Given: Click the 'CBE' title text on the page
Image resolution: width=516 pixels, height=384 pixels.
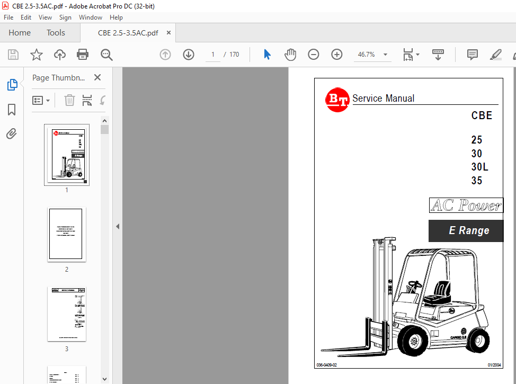Looking at the screenshot, I should tap(482, 115).
